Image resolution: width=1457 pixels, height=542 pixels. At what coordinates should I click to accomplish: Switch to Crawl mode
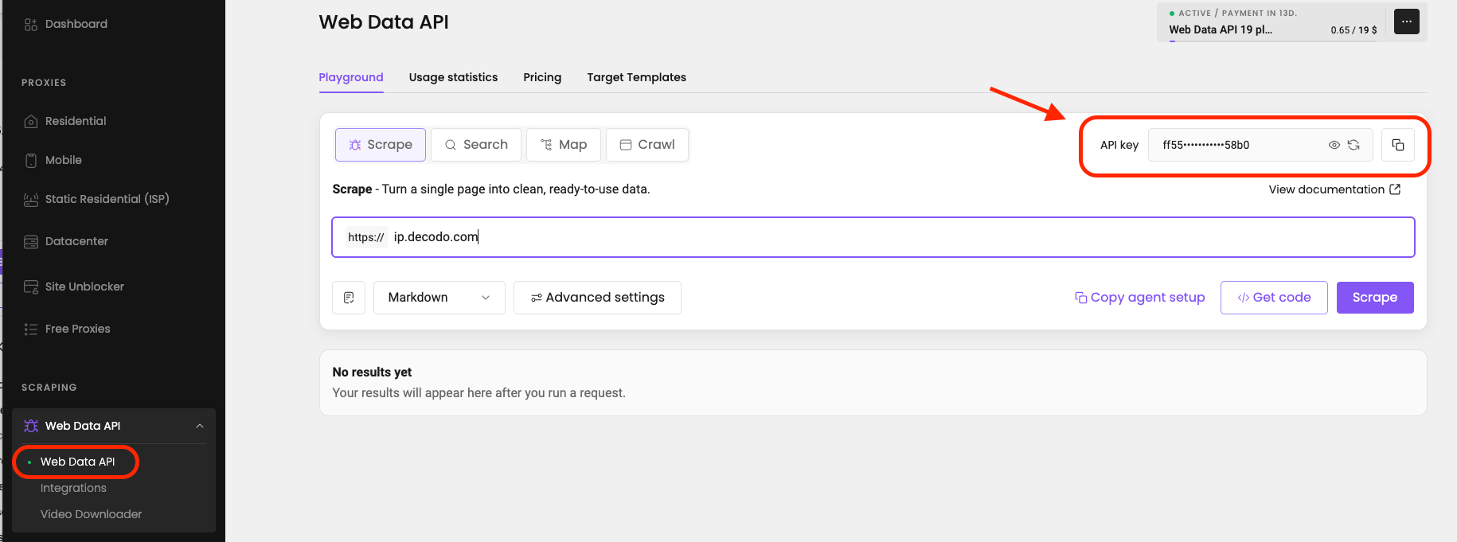647,145
